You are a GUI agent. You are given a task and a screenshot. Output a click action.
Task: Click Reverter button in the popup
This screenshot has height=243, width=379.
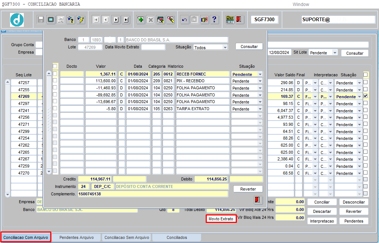[248, 189]
